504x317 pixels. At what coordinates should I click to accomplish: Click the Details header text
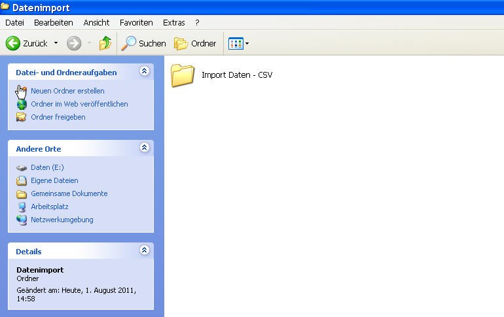point(29,252)
